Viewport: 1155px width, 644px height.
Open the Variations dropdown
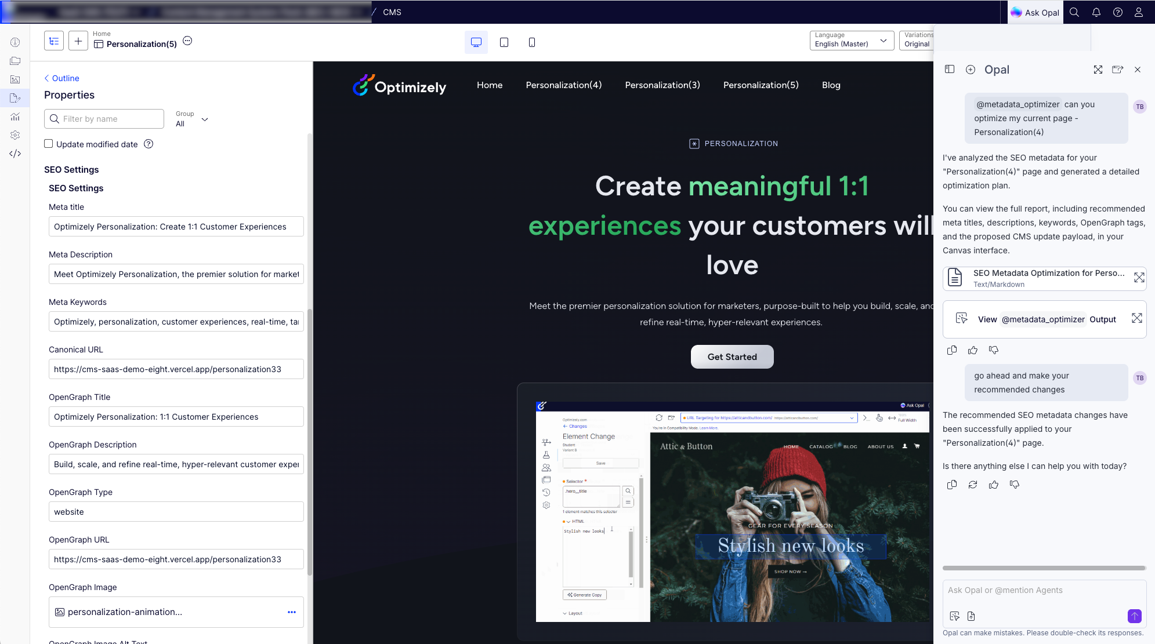[x=918, y=40]
